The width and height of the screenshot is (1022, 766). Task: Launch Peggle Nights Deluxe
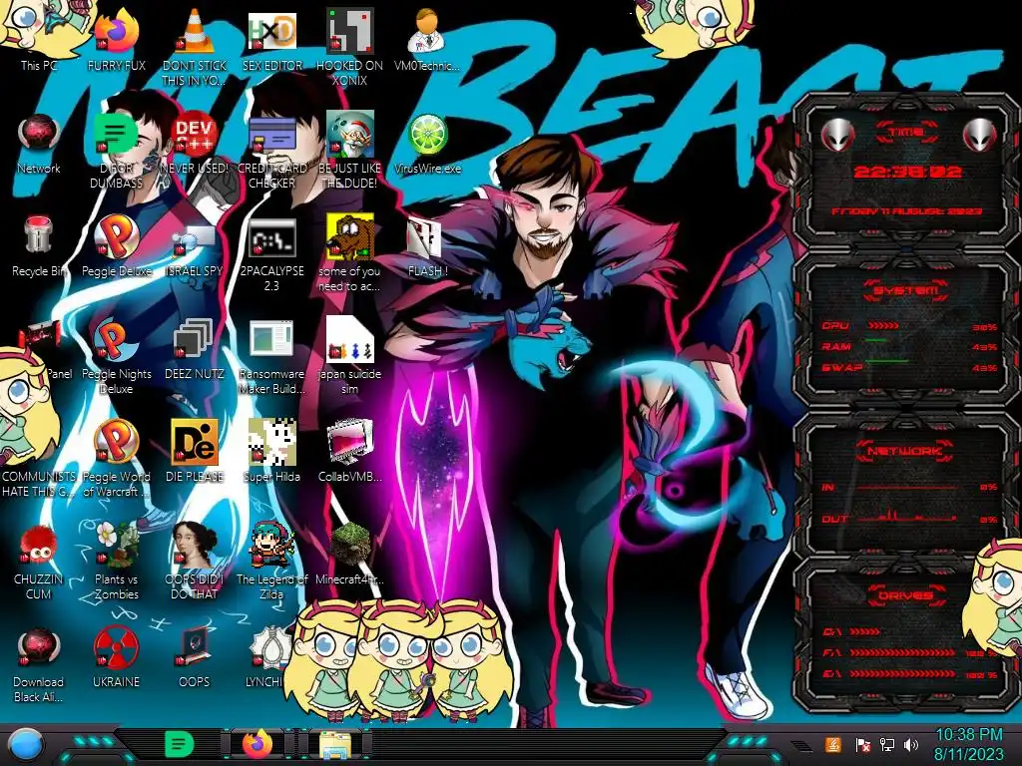(117, 357)
